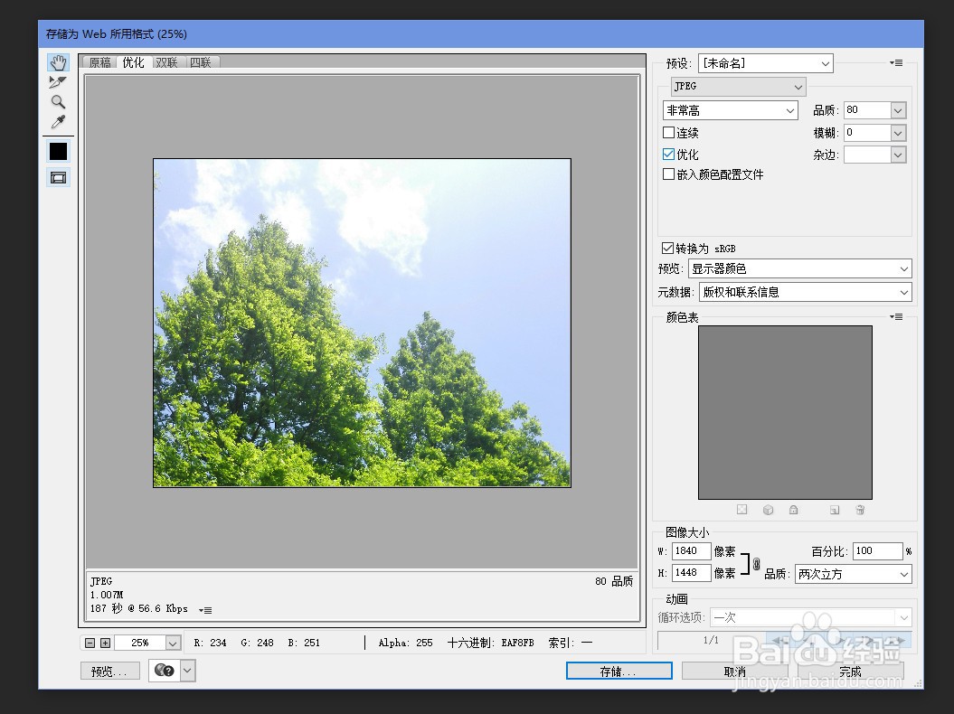Expand the 模糊 blur value dropdown arrow

(898, 133)
